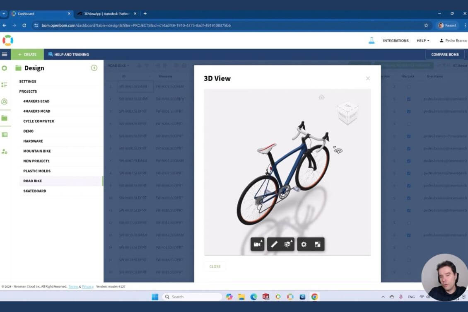Click the top circular sidebar dashboard icon
This screenshot has height=312, width=468.
coord(5,68)
